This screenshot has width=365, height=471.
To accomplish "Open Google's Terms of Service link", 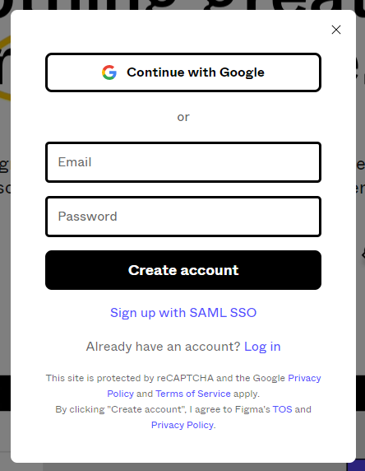I will 193,394.
